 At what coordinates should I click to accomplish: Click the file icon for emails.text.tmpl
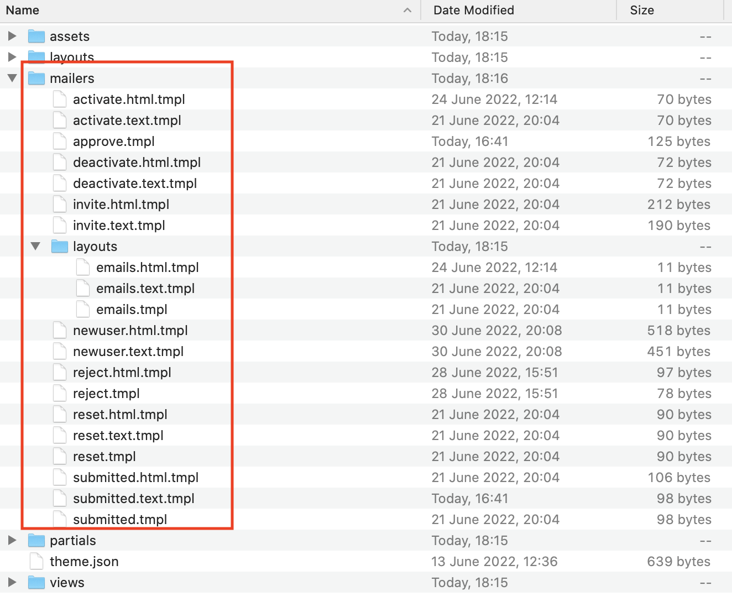tap(82, 288)
